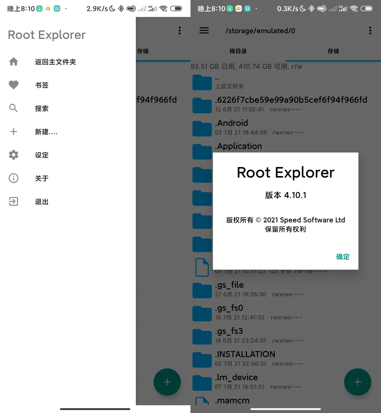Tap the partial f94f966fd name behind the drawer
This screenshot has height=413, width=381.
pos(156,100)
